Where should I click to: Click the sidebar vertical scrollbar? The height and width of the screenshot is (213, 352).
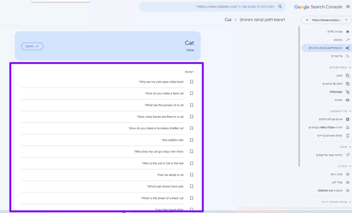point(299,96)
